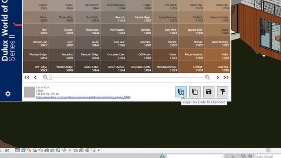This screenshot has height=158, width=281.
Task: Choose the Dark Mink swatch
Action: click(166, 30)
